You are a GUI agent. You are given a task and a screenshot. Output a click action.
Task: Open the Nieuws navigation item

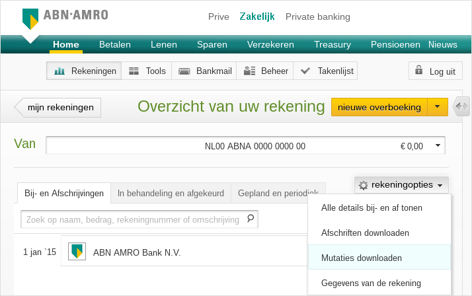pyautogui.click(x=443, y=44)
